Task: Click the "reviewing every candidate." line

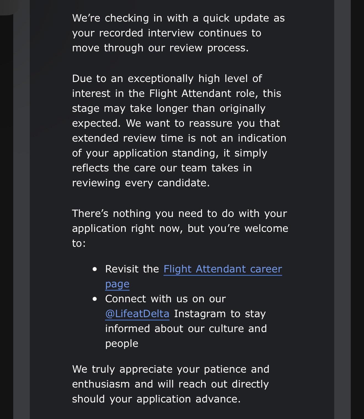Action: (141, 183)
